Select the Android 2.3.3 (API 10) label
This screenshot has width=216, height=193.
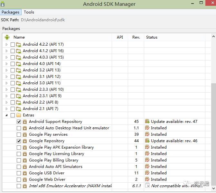pos(43,89)
